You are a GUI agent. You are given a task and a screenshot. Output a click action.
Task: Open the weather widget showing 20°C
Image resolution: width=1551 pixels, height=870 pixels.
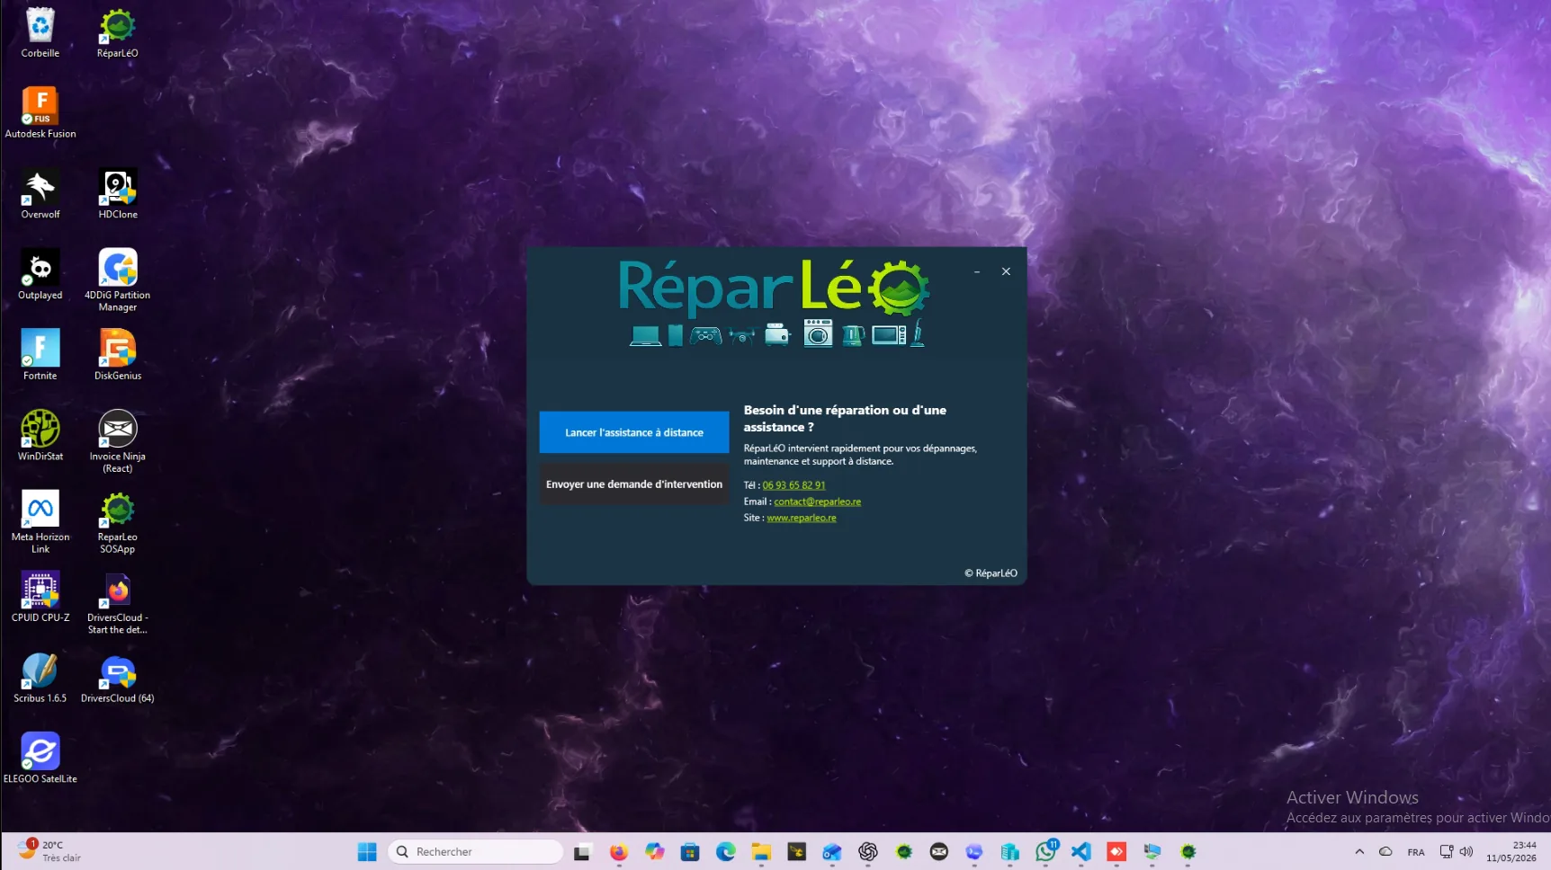pyautogui.click(x=52, y=851)
